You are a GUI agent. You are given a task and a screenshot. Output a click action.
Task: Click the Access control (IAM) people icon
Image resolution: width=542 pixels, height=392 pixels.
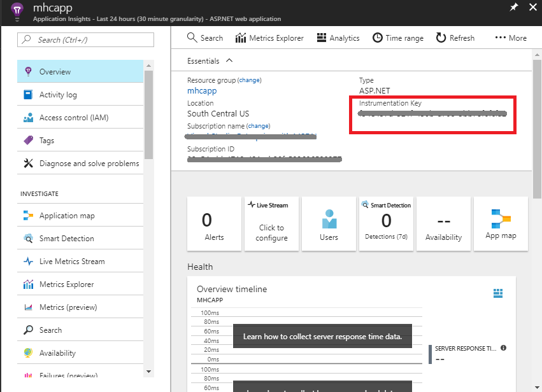click(x=29, y=118)
